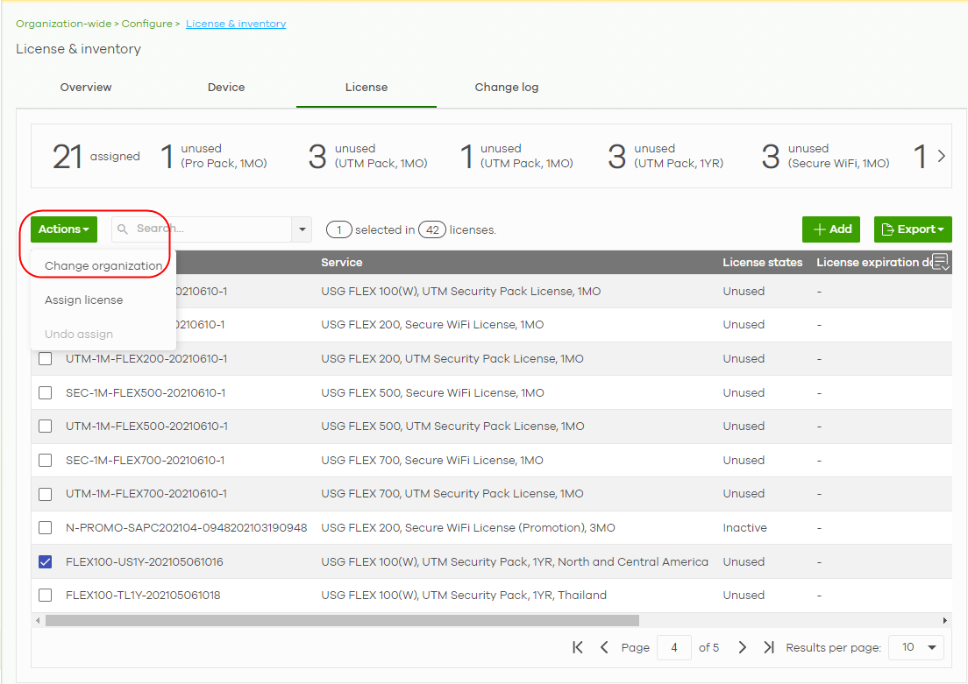The height and width of the screenshot is (684, 968).
Task: Expand the search filter dropdown arrow
Action: [x=302, y=229]
